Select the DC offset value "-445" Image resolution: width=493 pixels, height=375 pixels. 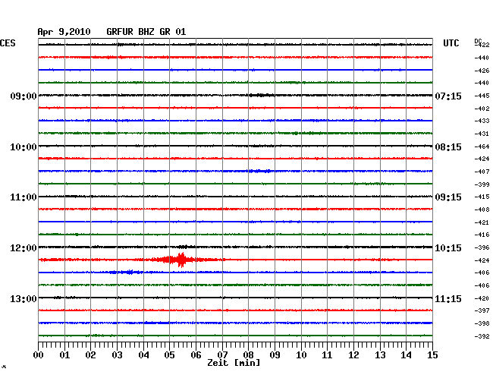click(482, 96)
